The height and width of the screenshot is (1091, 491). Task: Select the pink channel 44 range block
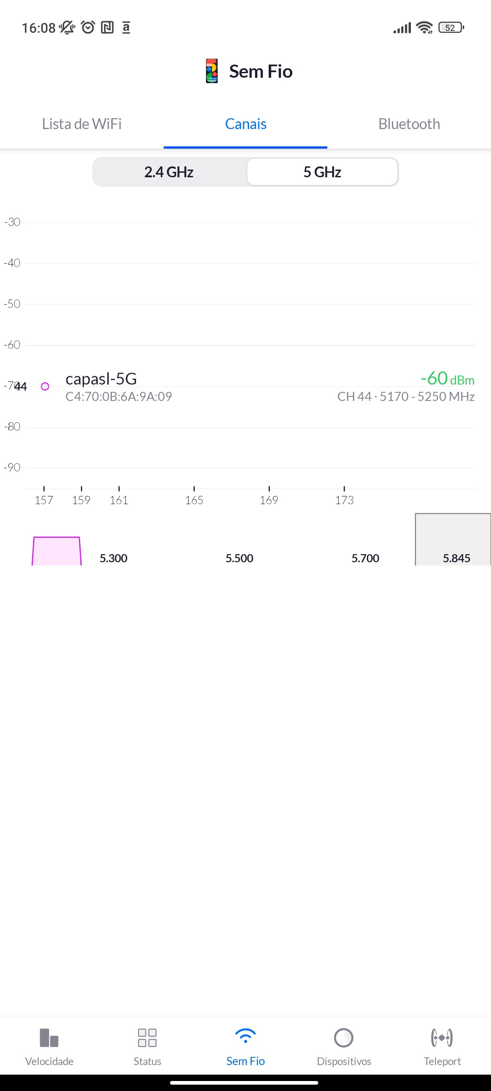click(x=57, y=551)
